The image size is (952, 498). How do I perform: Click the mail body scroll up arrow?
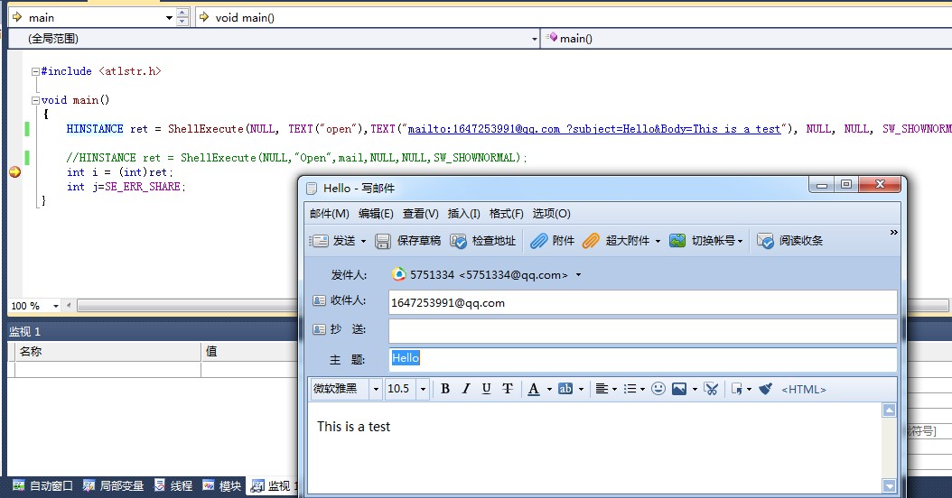click(x=889, y=410)
